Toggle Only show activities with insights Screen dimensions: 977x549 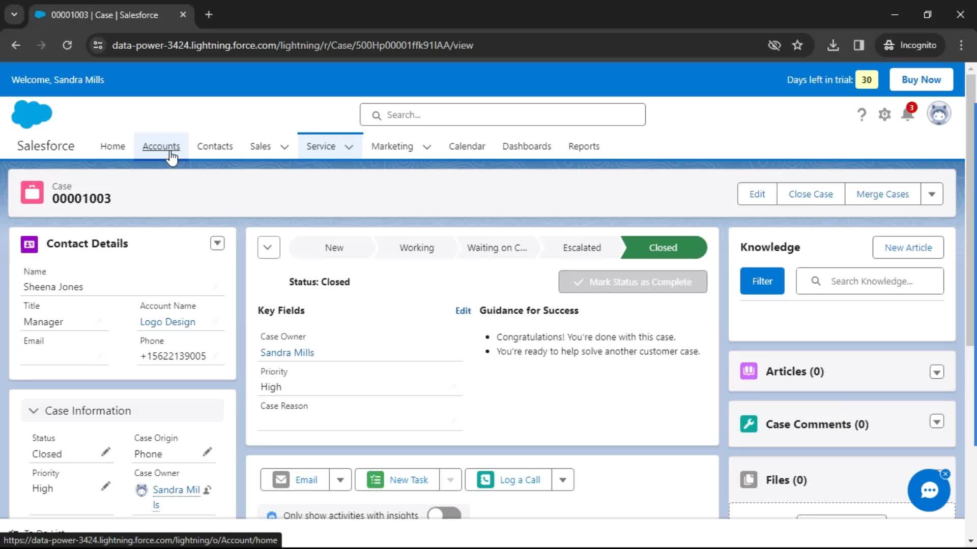pos(444,514)
